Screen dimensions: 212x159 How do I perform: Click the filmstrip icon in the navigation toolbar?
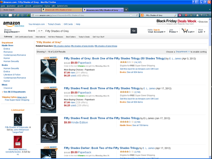click(x=10, y=15)
